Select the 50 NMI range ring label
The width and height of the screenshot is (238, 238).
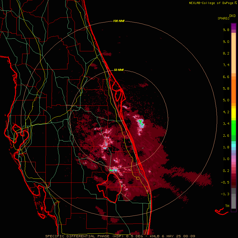pyautogui.click(x=119, y=70)
